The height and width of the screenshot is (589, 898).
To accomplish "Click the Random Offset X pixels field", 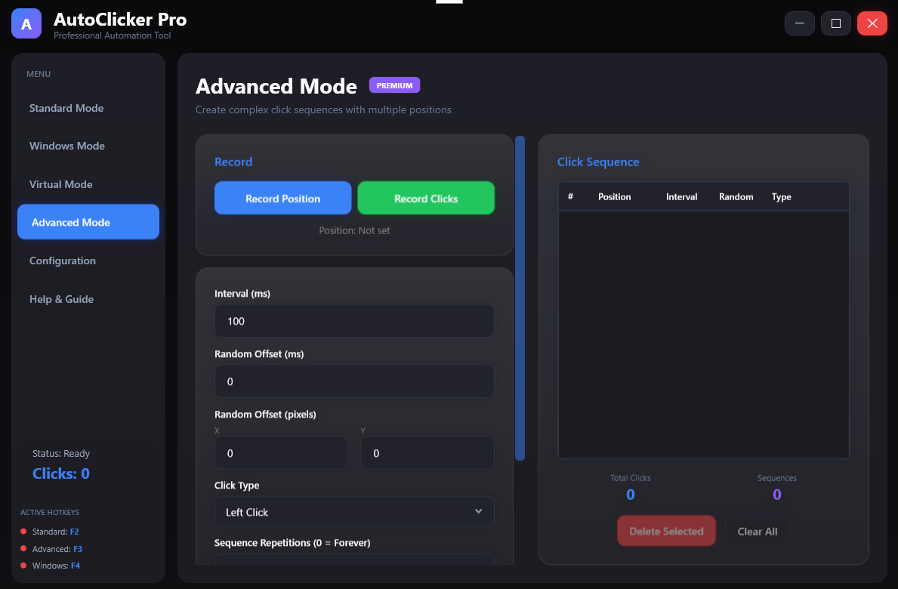I will click(281, 452).
